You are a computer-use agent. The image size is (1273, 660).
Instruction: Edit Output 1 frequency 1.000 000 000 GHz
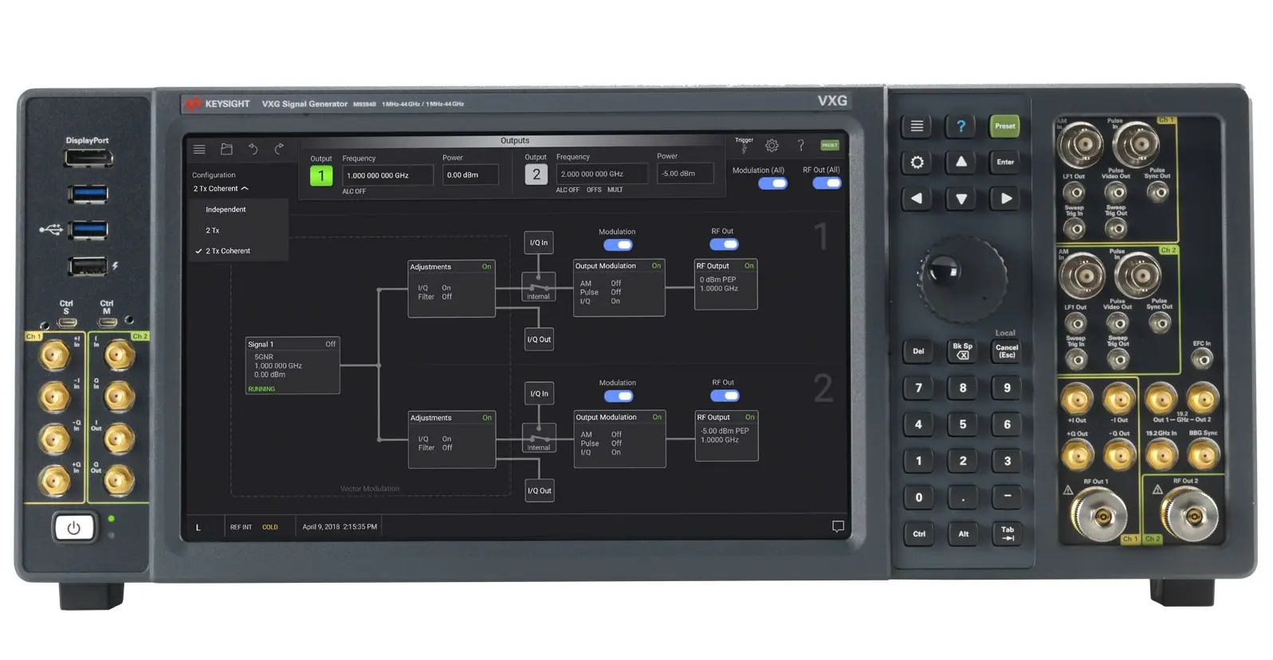tap(387, 175)
